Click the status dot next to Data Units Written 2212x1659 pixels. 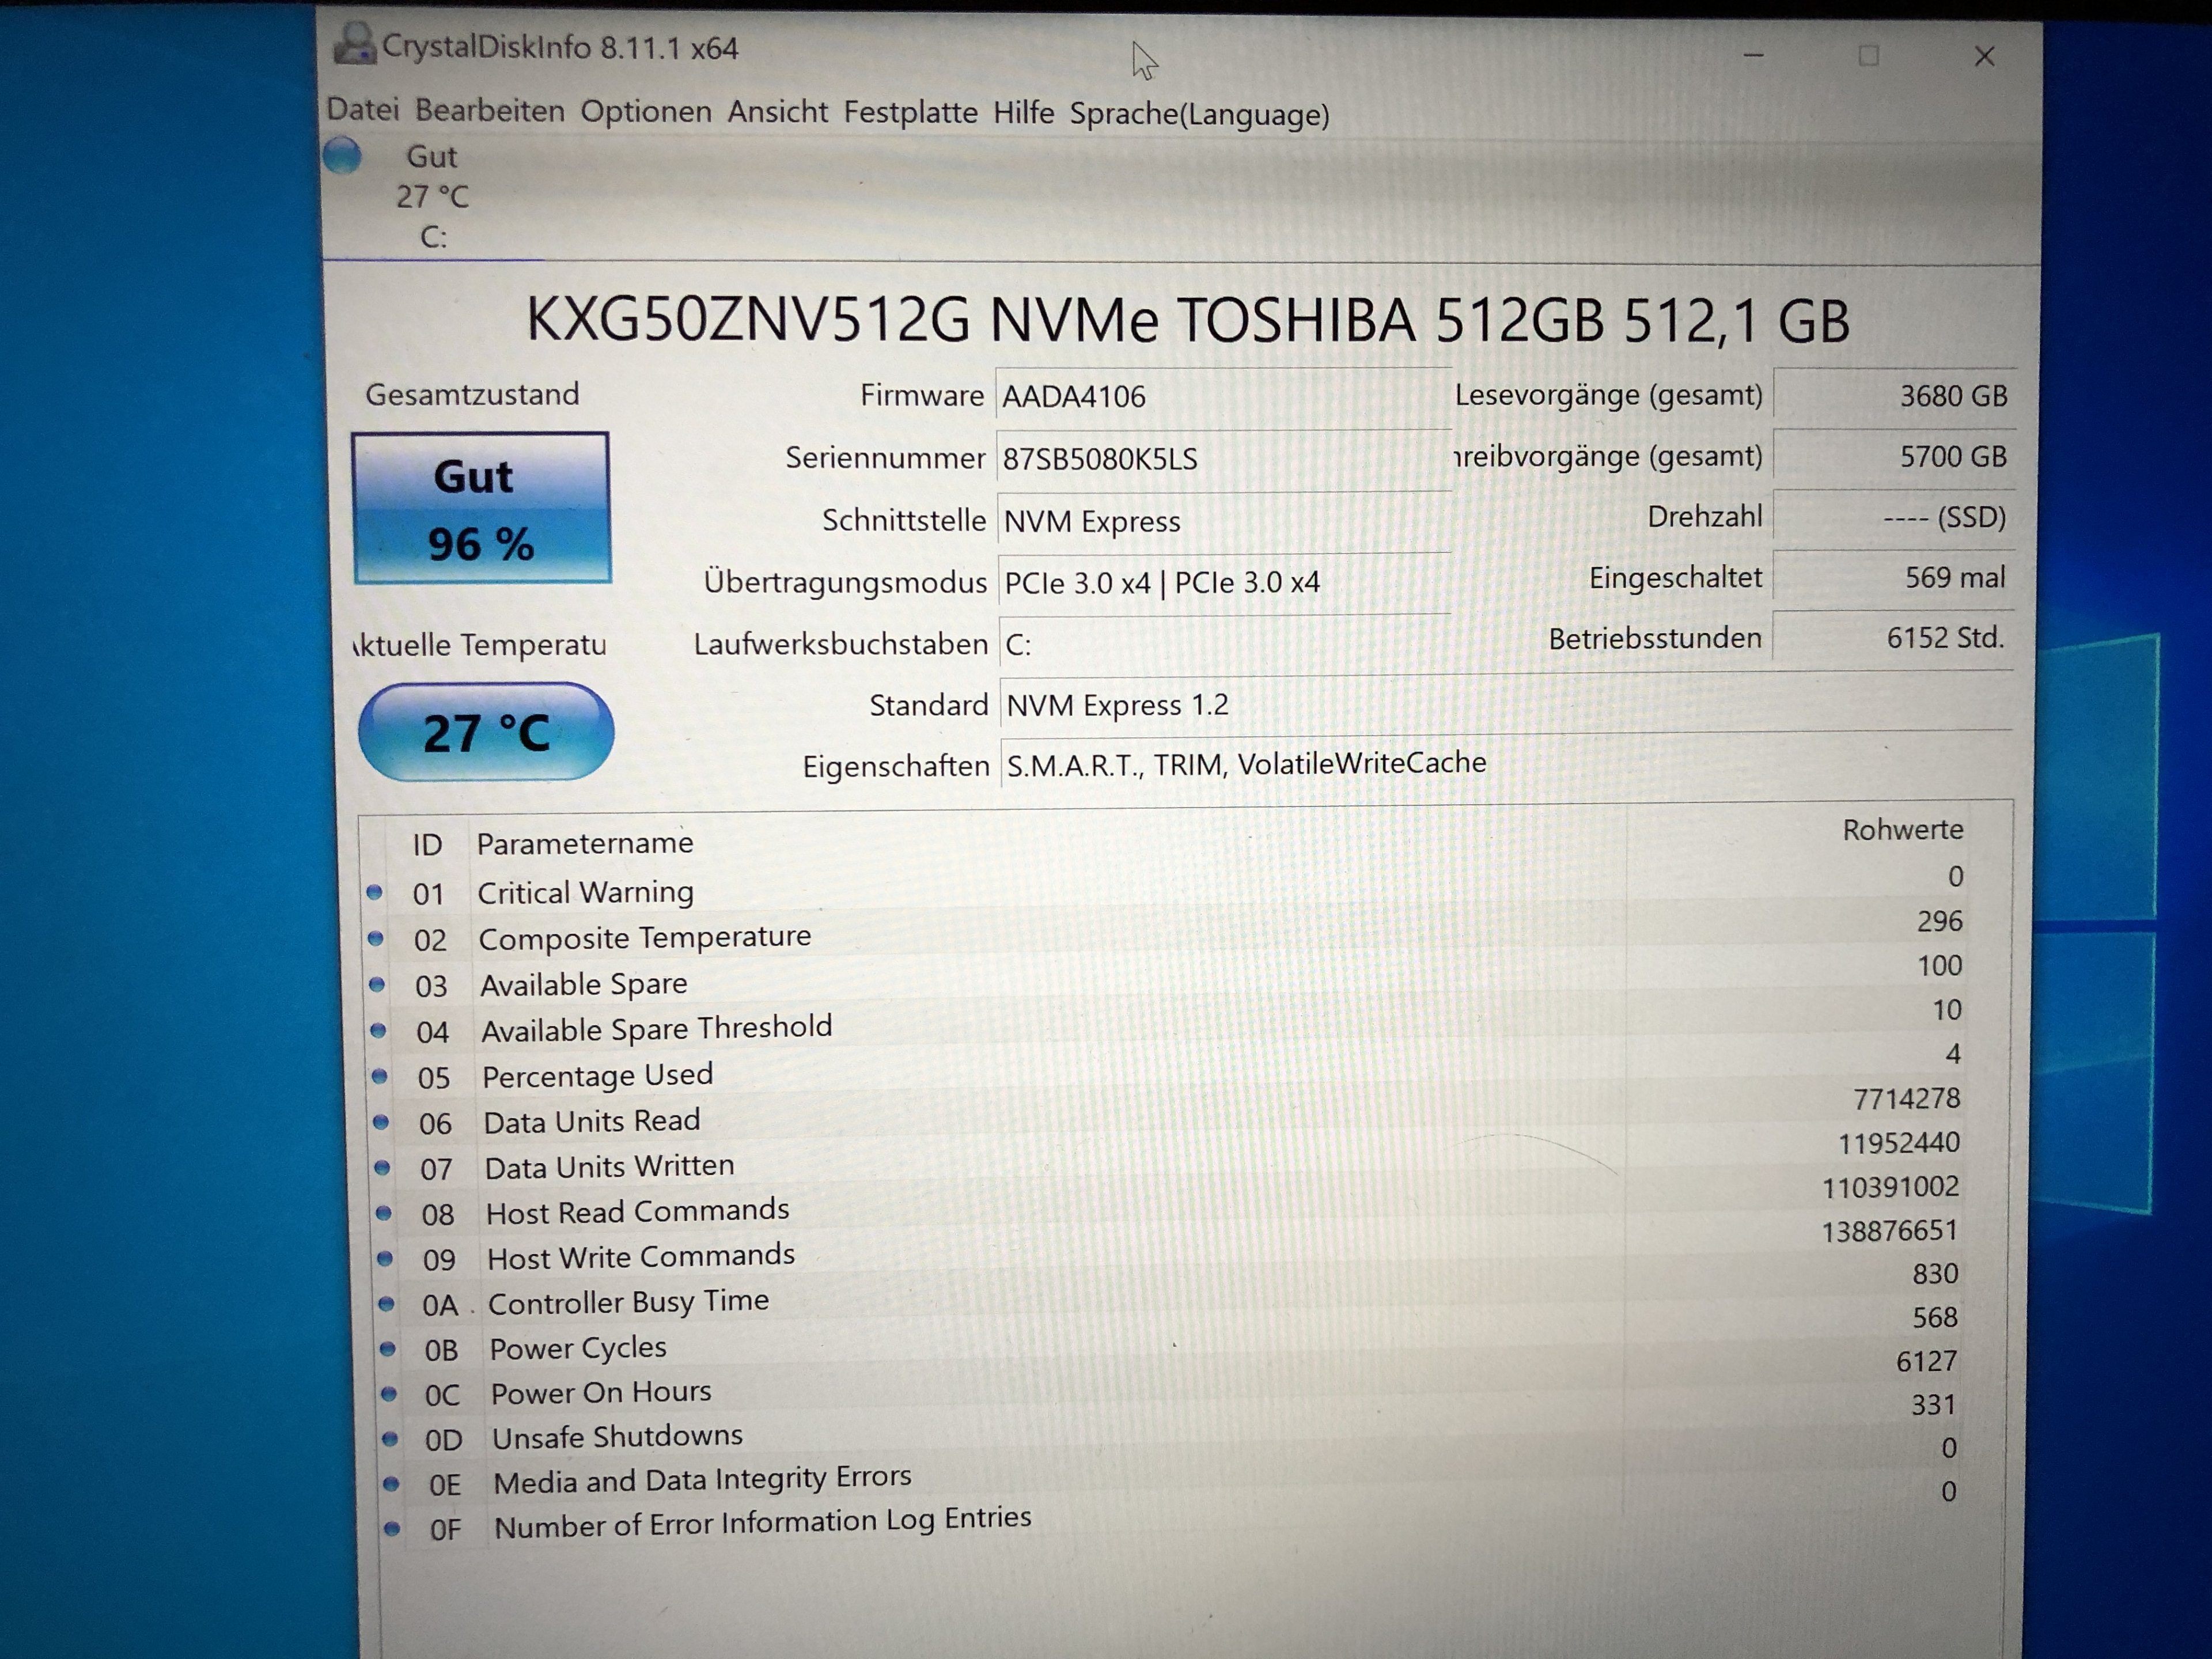coord(382,1167)
